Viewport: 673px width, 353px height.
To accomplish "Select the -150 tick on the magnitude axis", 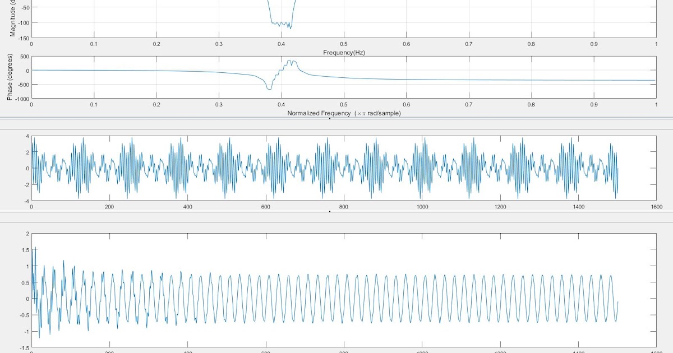I will pyautogui.click(x=24, y=39).
